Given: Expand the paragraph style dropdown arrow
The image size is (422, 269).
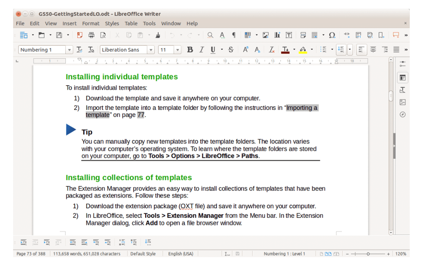Looking at the screenshot, I should point(69,50).
